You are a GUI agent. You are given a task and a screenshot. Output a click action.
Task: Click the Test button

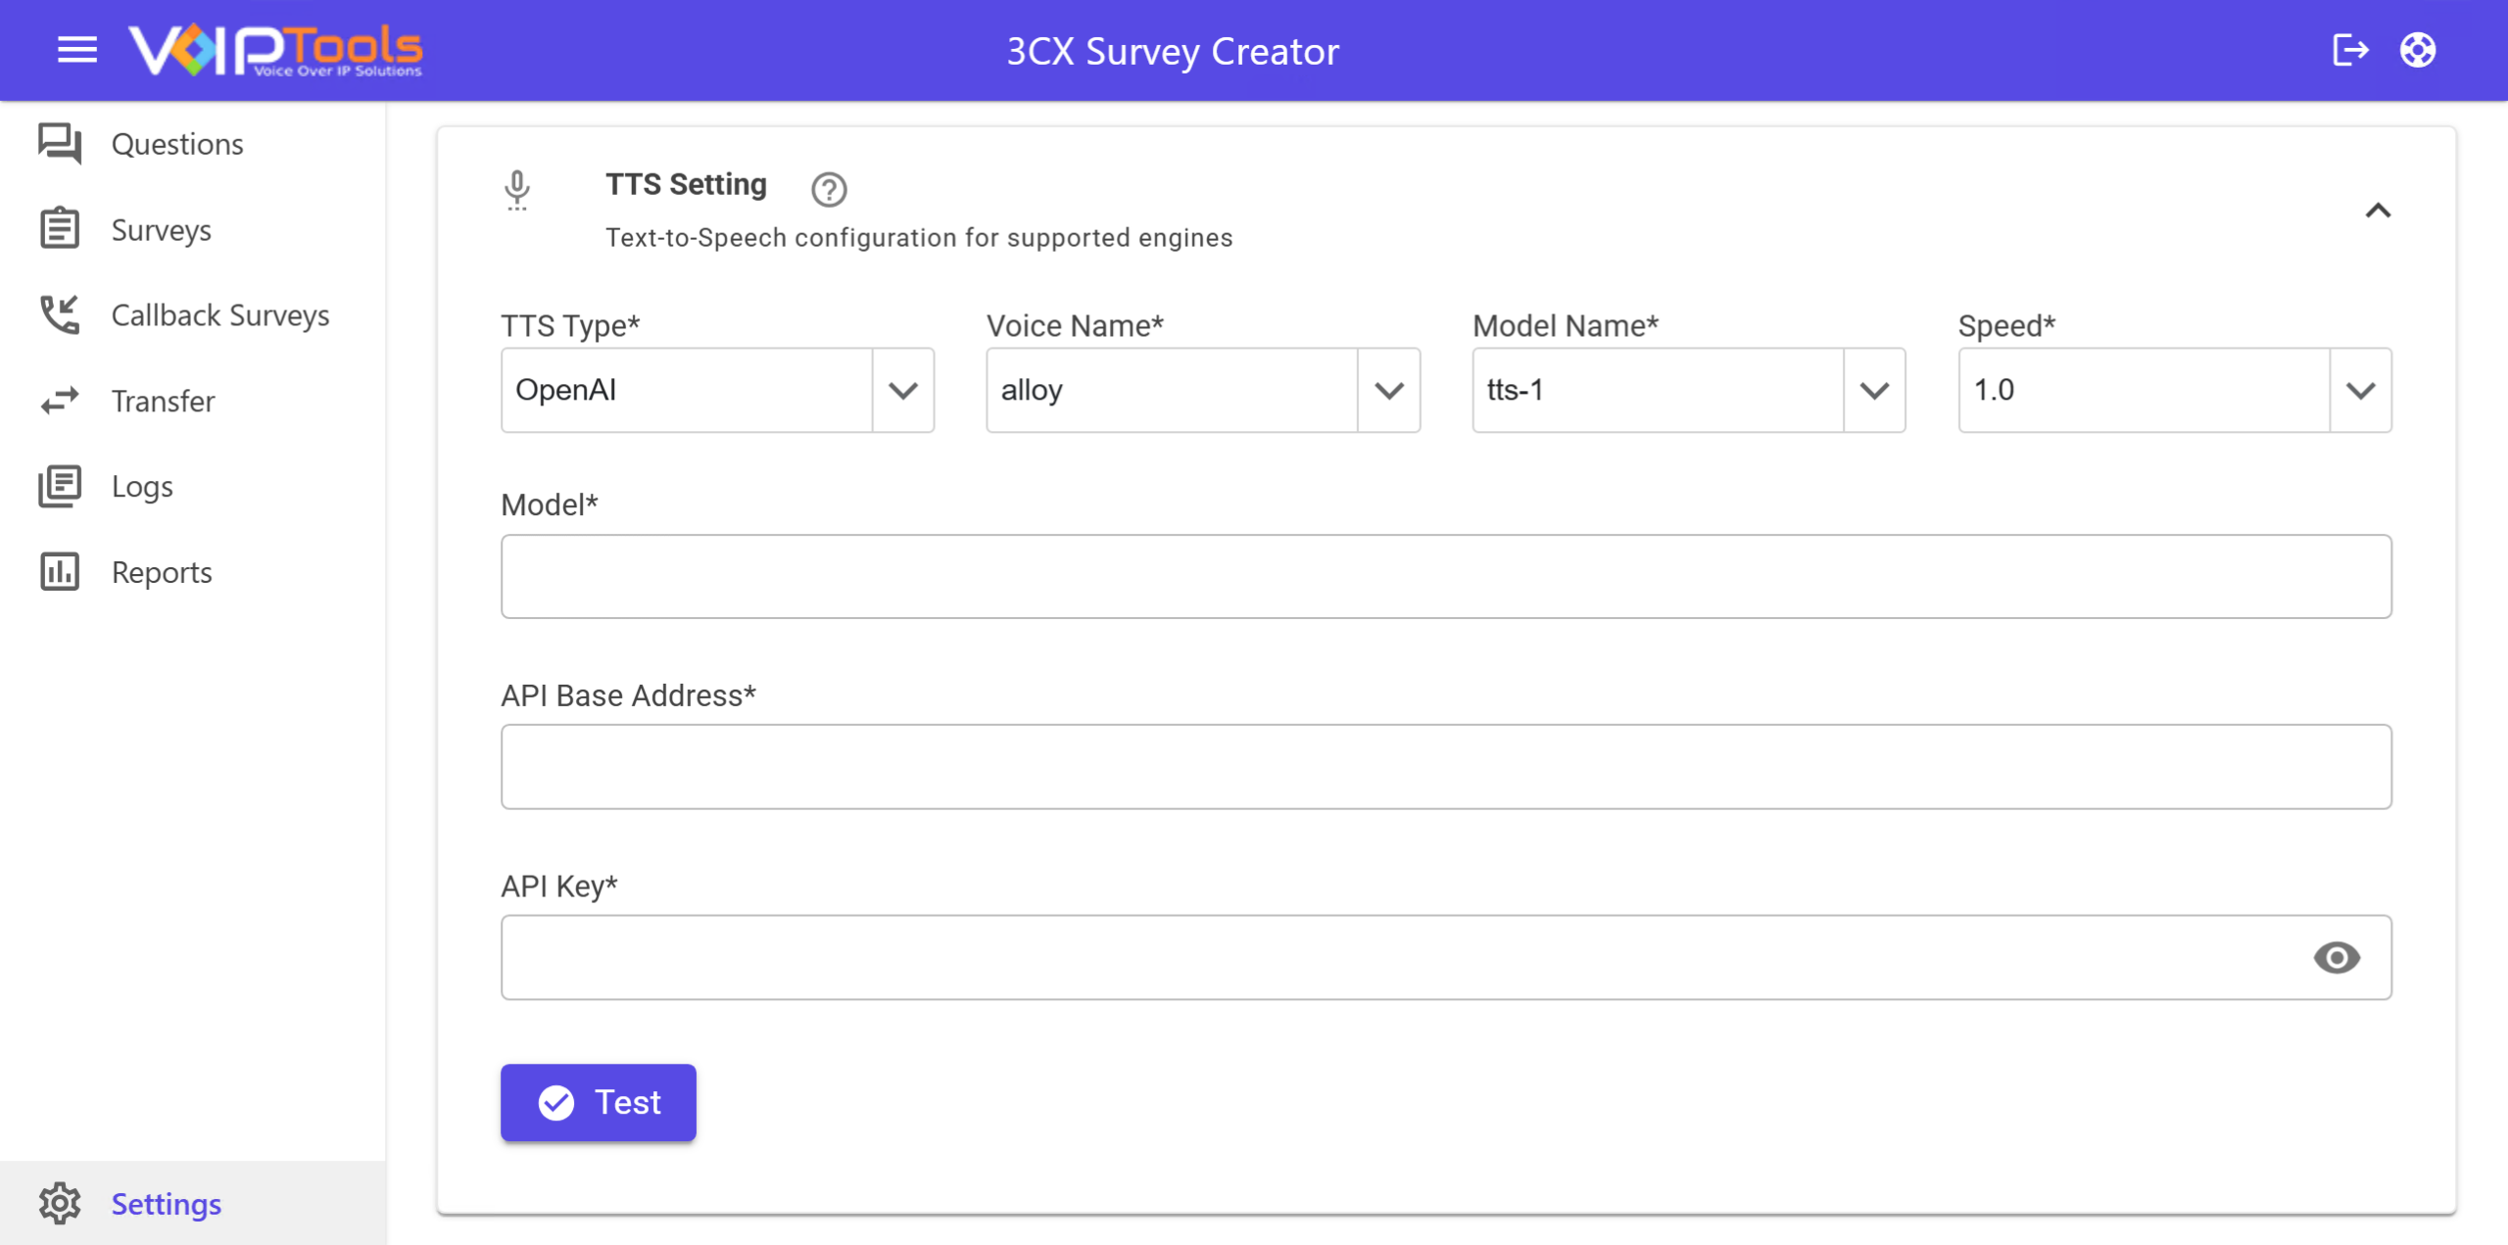(599, 1103)
